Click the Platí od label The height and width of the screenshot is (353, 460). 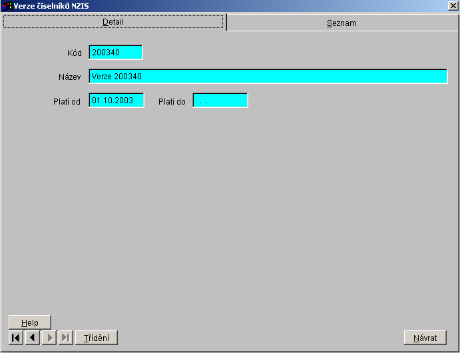[x=67, y=102]
